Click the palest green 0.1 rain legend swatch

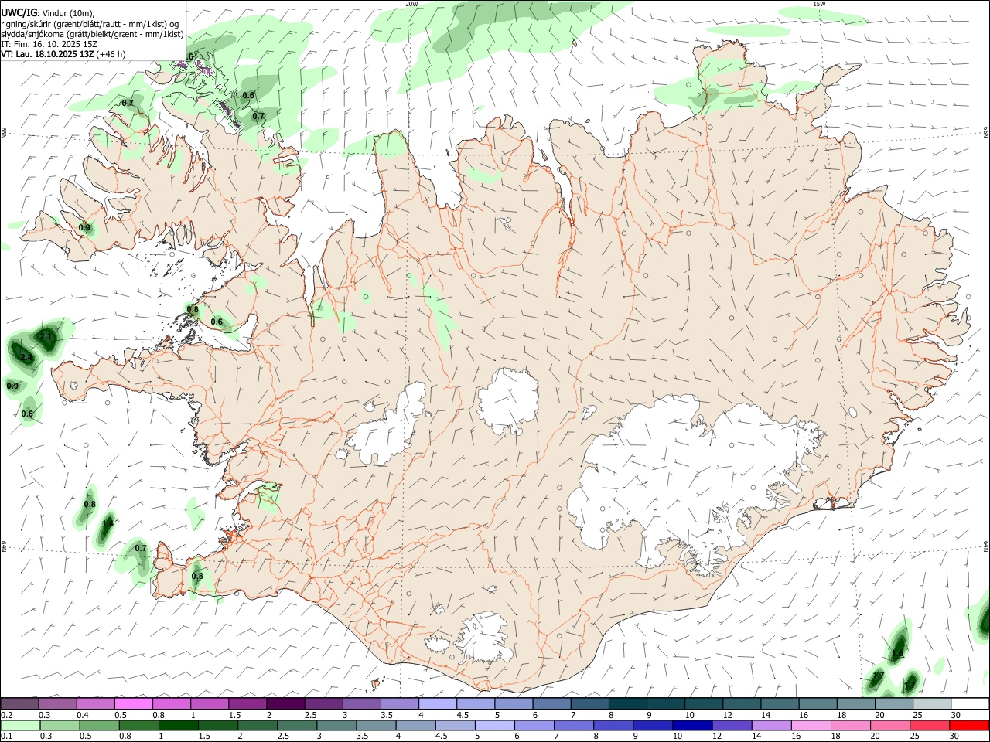click(x=21, y=726)
